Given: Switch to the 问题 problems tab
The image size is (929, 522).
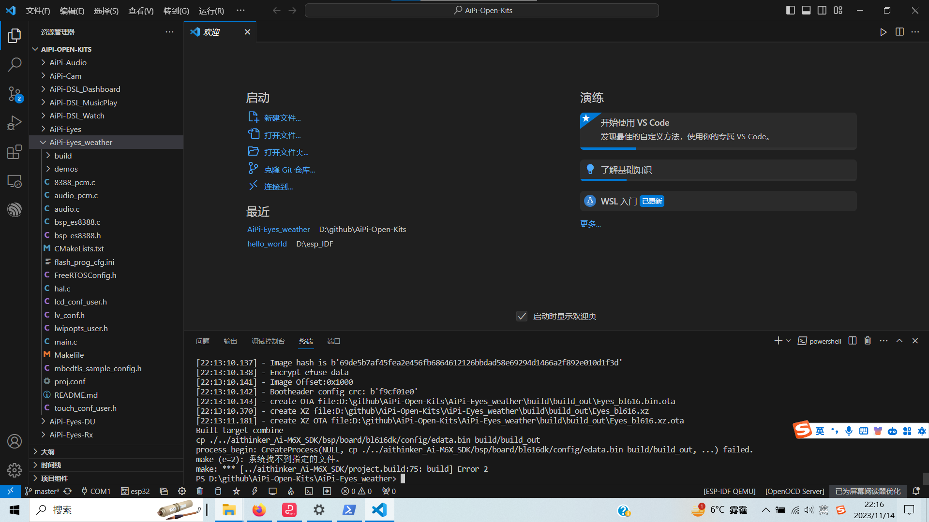Looking at the screenshot, I should point(203,341).
